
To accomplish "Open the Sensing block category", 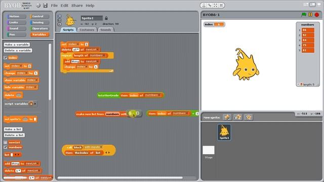I will [x=39, y=22].
